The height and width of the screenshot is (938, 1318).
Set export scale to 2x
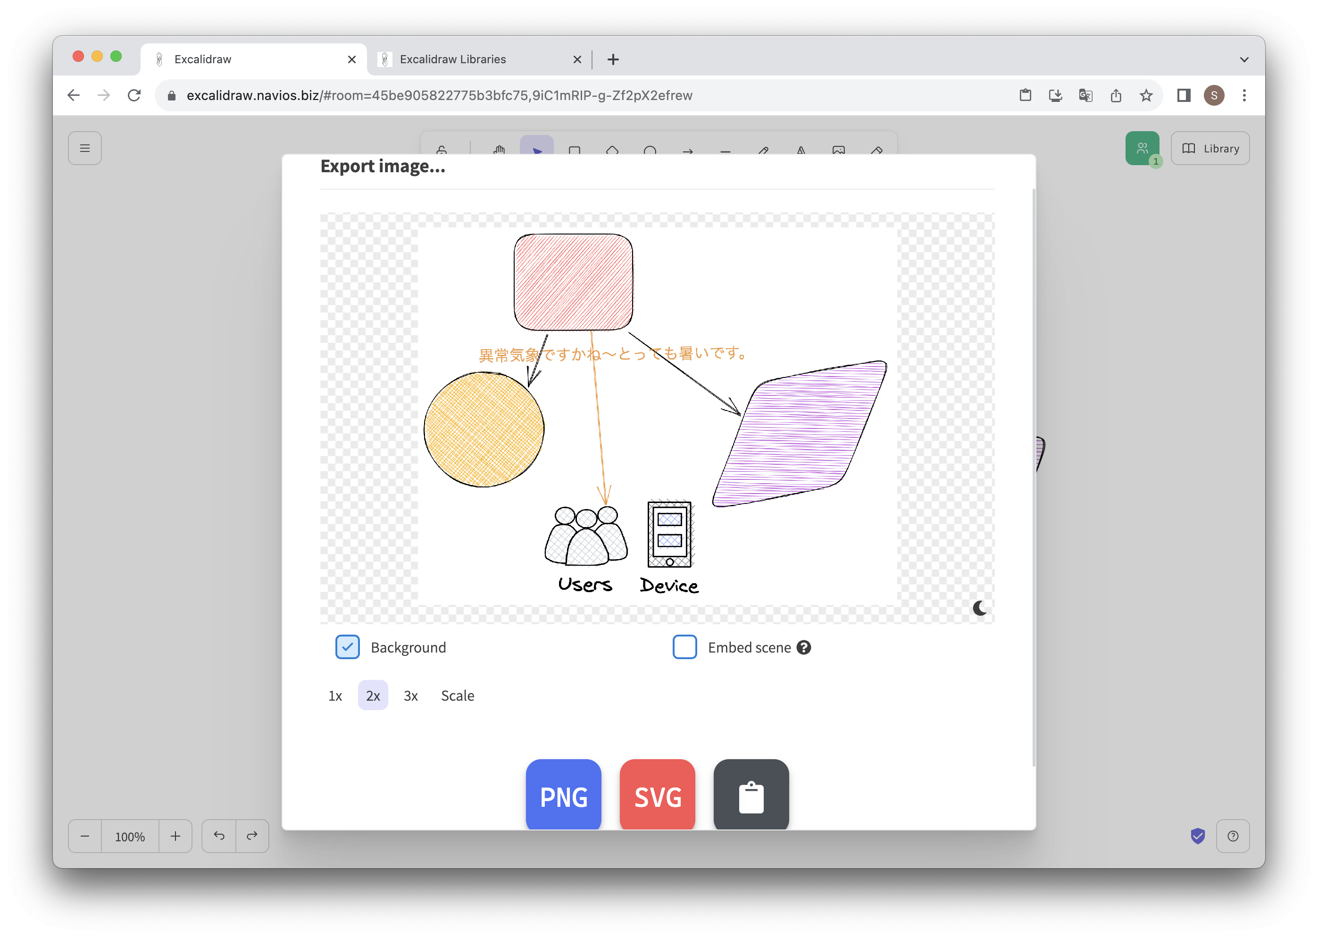tap(373, 695)
